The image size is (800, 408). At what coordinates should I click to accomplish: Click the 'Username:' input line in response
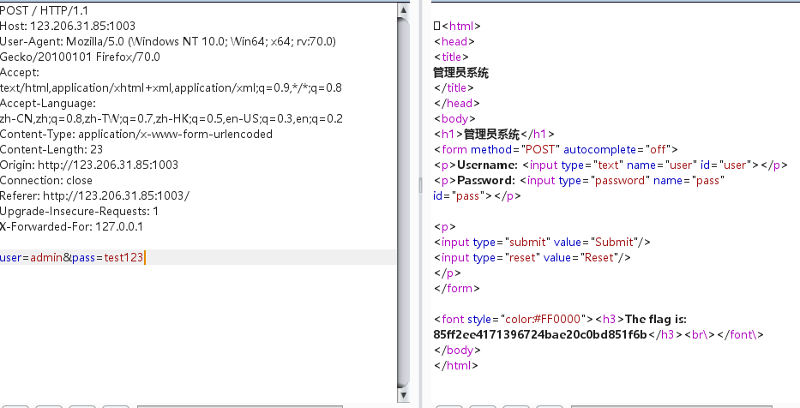coord(611,165)
